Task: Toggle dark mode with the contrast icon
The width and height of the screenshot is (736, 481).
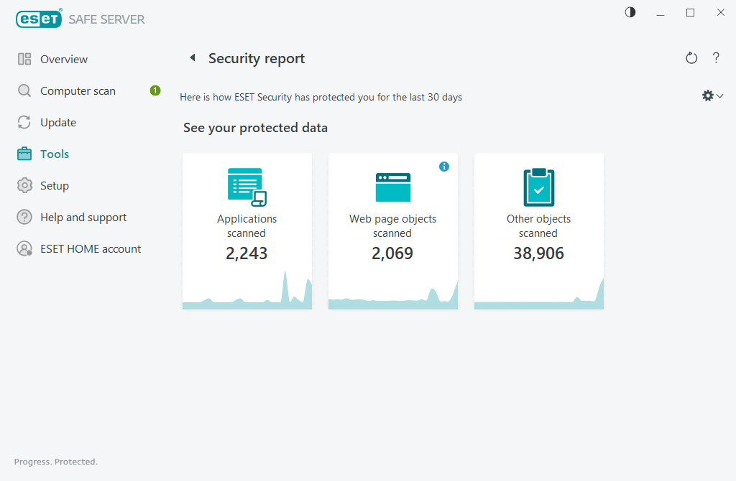Action: [x=630, y=12]
